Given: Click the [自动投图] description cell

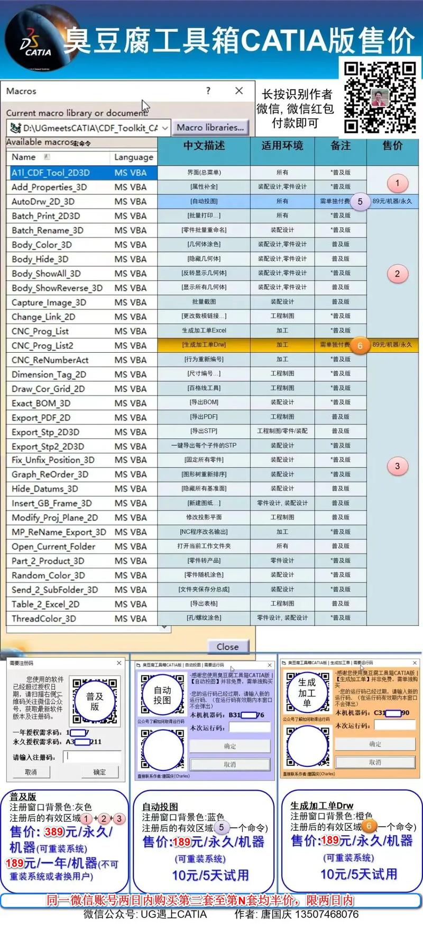Looking at the screenshot, I should click(204, 201).
